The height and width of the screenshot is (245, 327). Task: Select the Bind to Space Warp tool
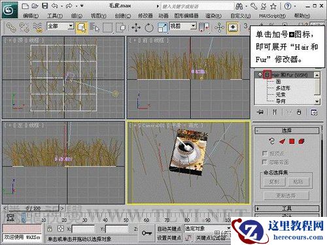37,27
